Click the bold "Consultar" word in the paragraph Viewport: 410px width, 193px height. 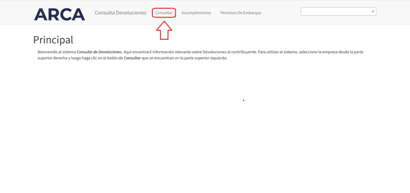click(132, 58)
